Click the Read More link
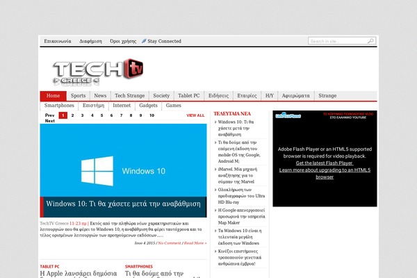 point(195,243)
